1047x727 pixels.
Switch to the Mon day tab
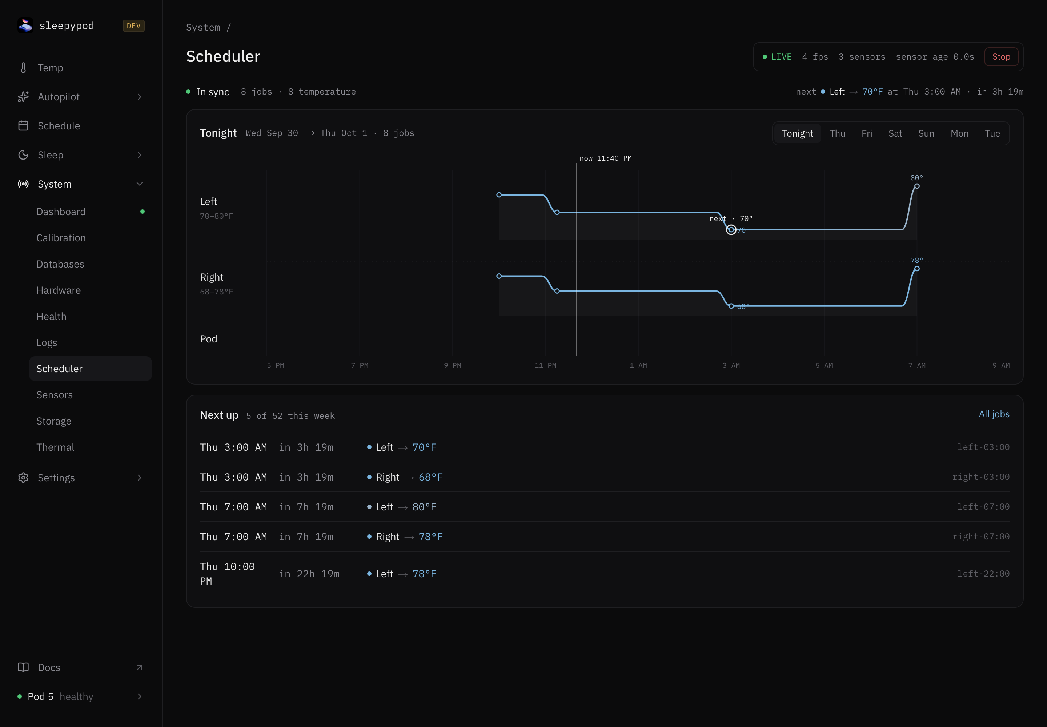point(959,133)
